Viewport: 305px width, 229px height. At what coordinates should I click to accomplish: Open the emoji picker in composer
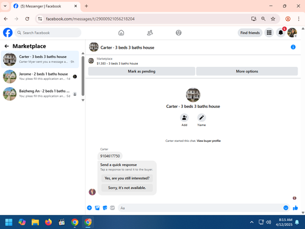286,208
